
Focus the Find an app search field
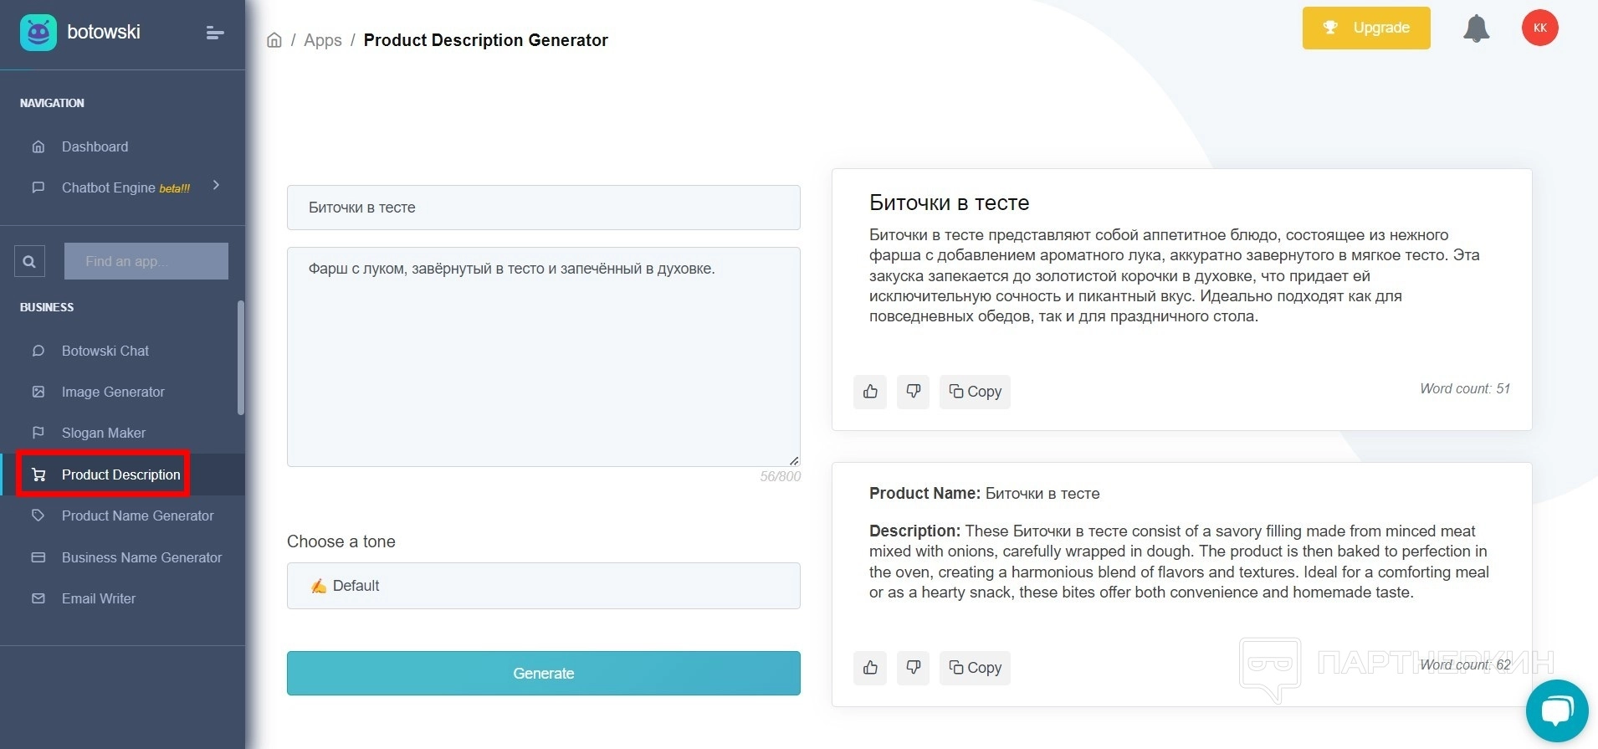point(146,261)
